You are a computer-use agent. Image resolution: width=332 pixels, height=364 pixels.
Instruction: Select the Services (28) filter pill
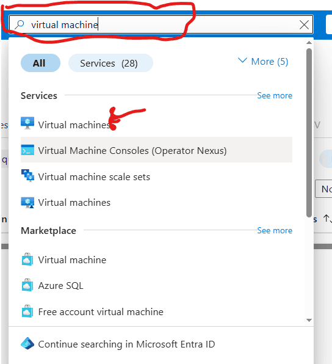click(110, 63)
